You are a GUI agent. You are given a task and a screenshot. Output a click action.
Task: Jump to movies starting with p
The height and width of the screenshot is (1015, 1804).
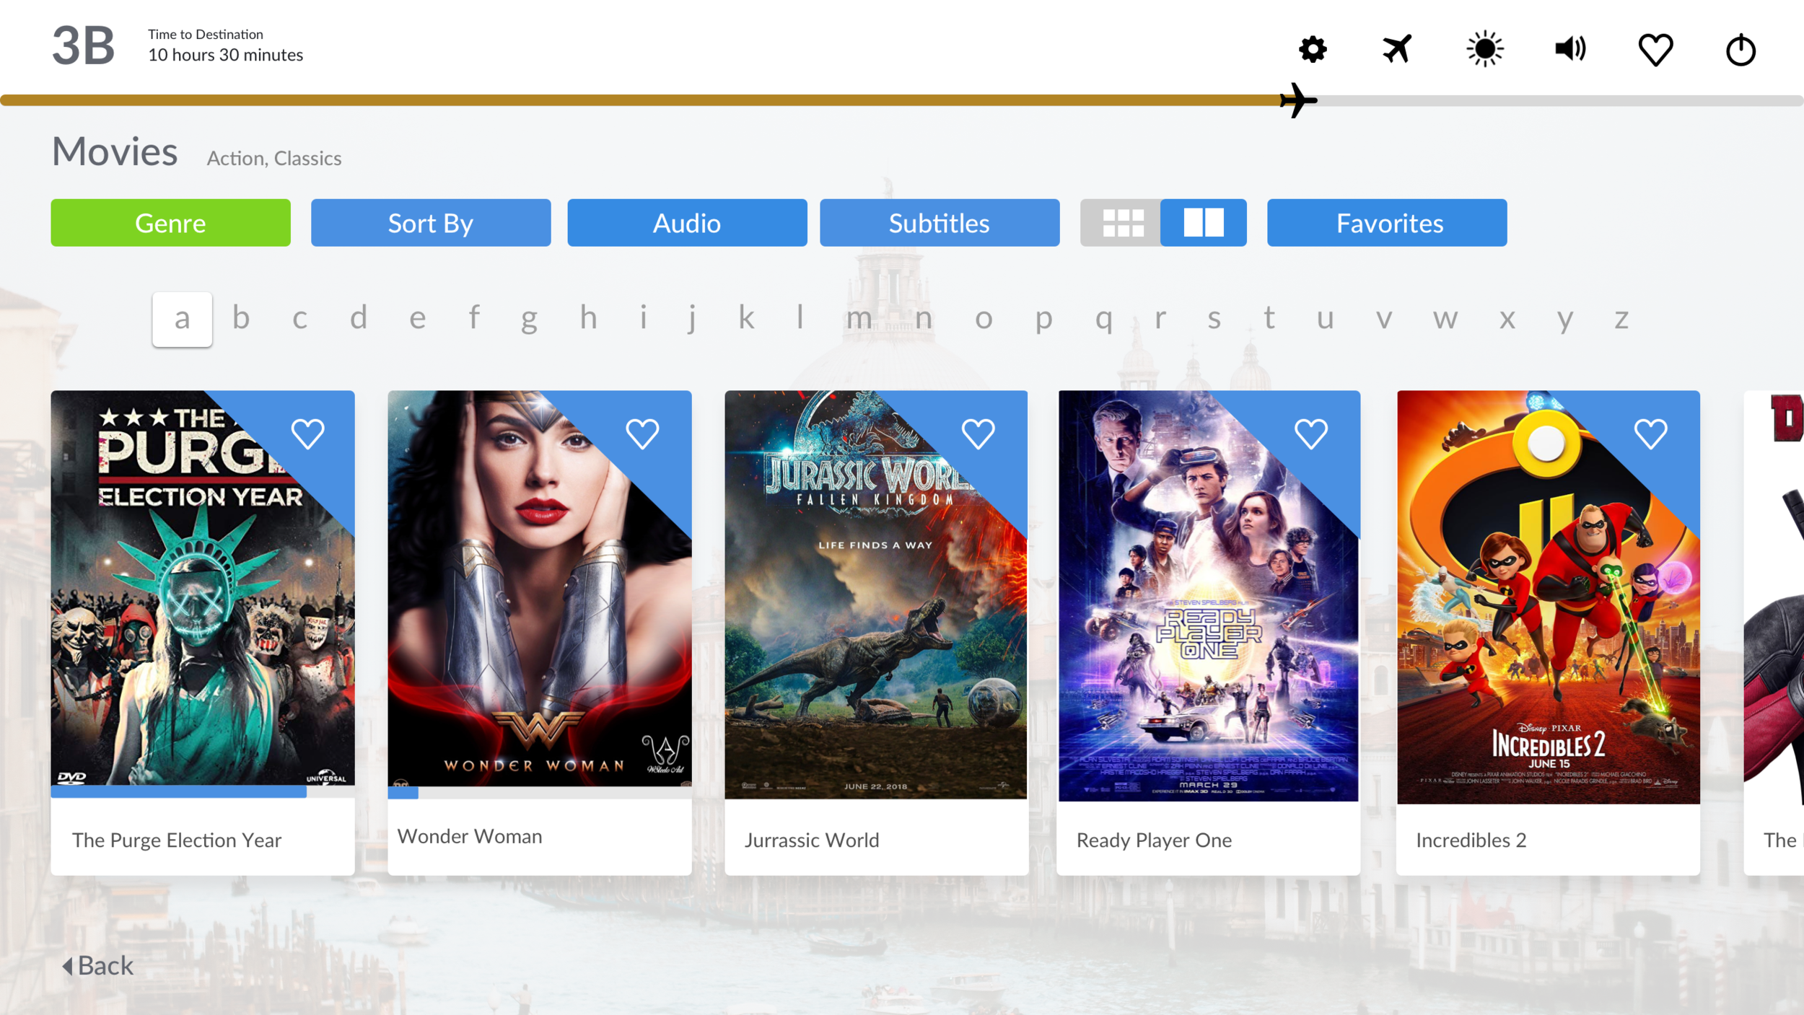click(x=1043, y=320)
